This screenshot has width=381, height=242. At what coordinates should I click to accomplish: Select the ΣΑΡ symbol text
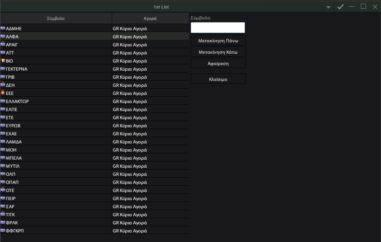(x=10, y=206)
